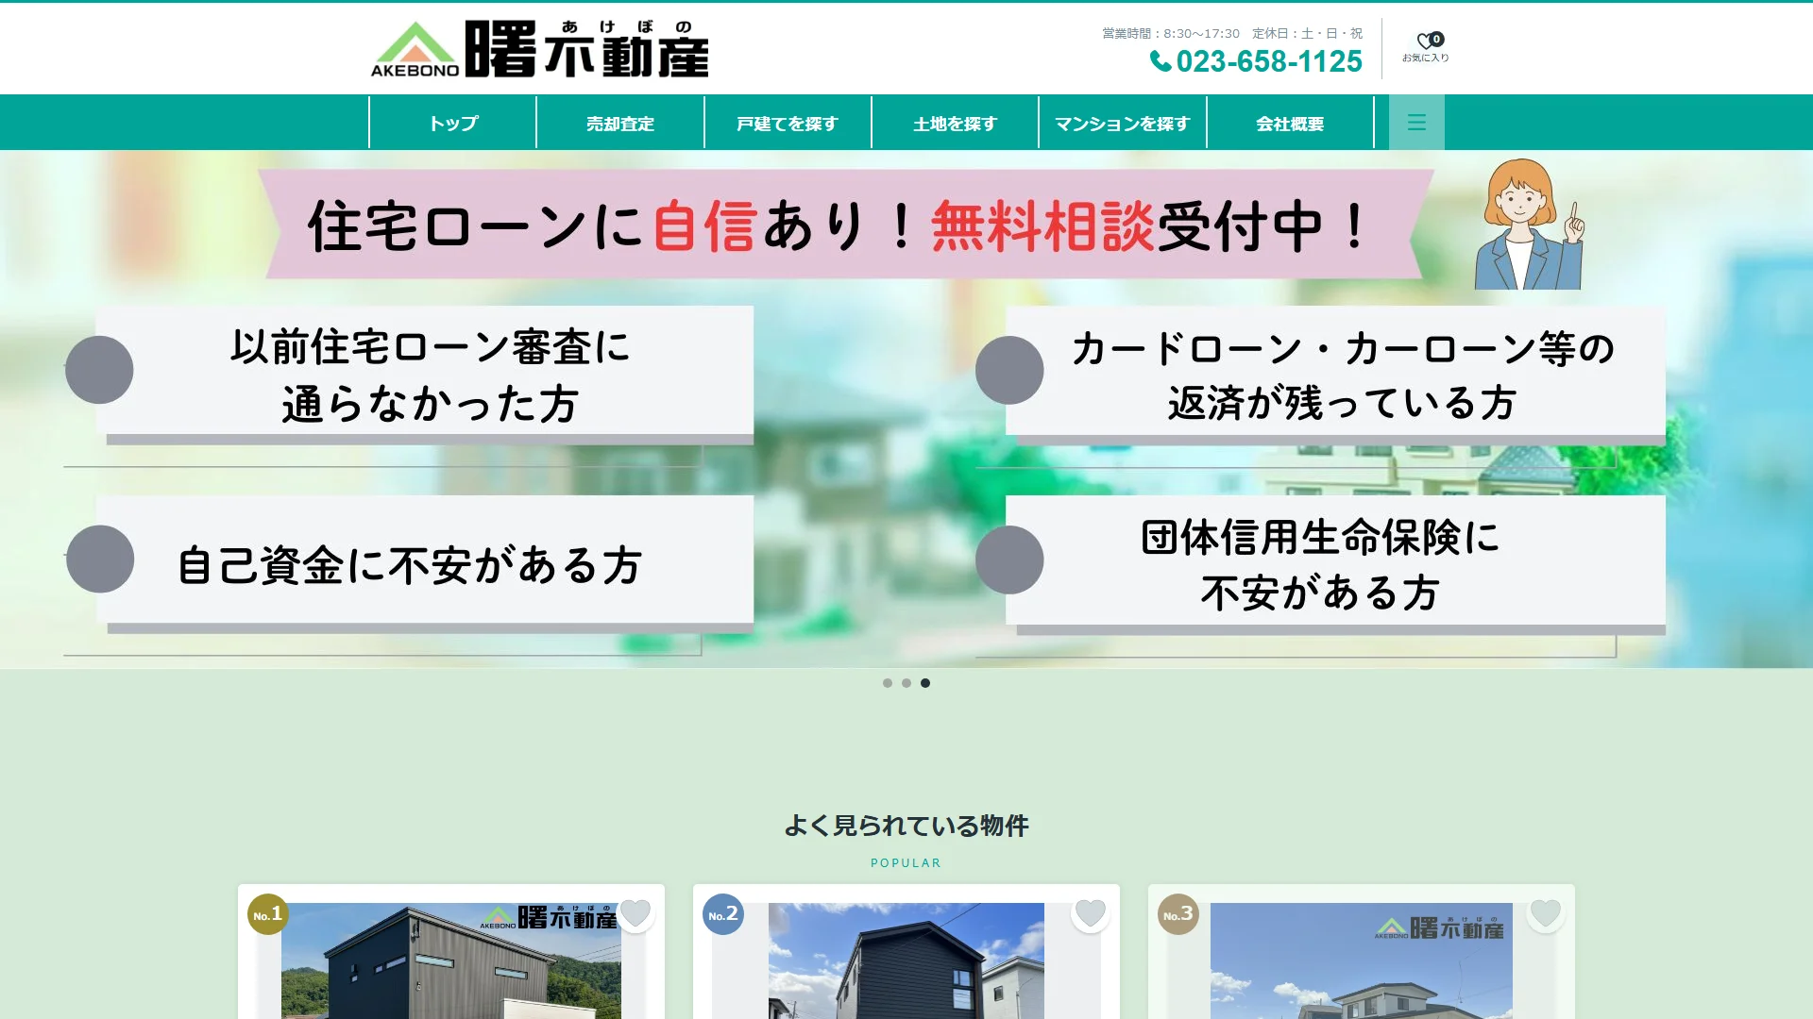Click the 以前住宅ローン審査に通らなかった方 panel
Viewport: 1813px width, 1019px height.
[425, 375]
